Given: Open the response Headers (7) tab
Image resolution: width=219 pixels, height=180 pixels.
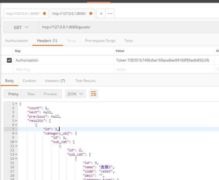Looking at the screenshot, I should click(x=55, y=81).
